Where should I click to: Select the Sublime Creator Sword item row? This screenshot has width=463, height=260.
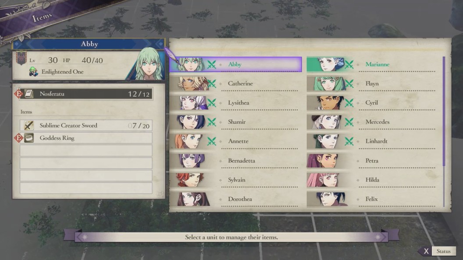click(x=86, y=126)
